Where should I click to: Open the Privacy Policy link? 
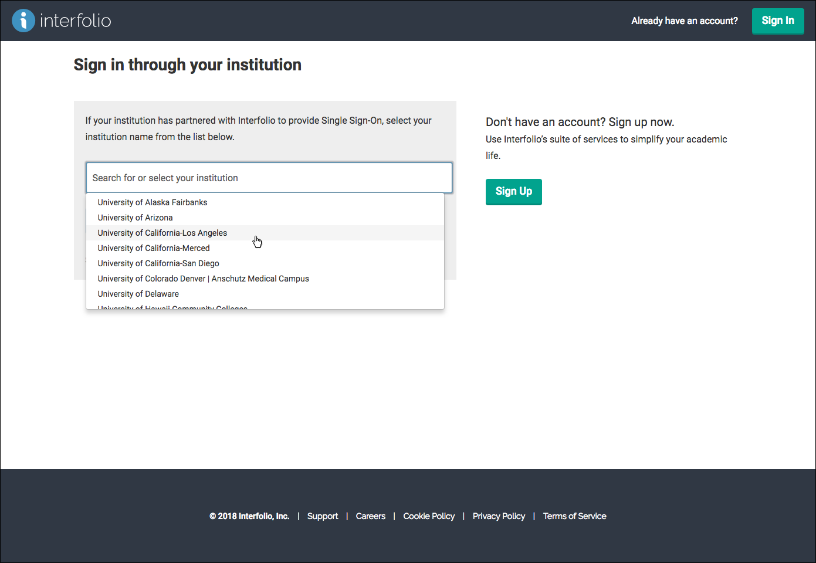(499, 516)
